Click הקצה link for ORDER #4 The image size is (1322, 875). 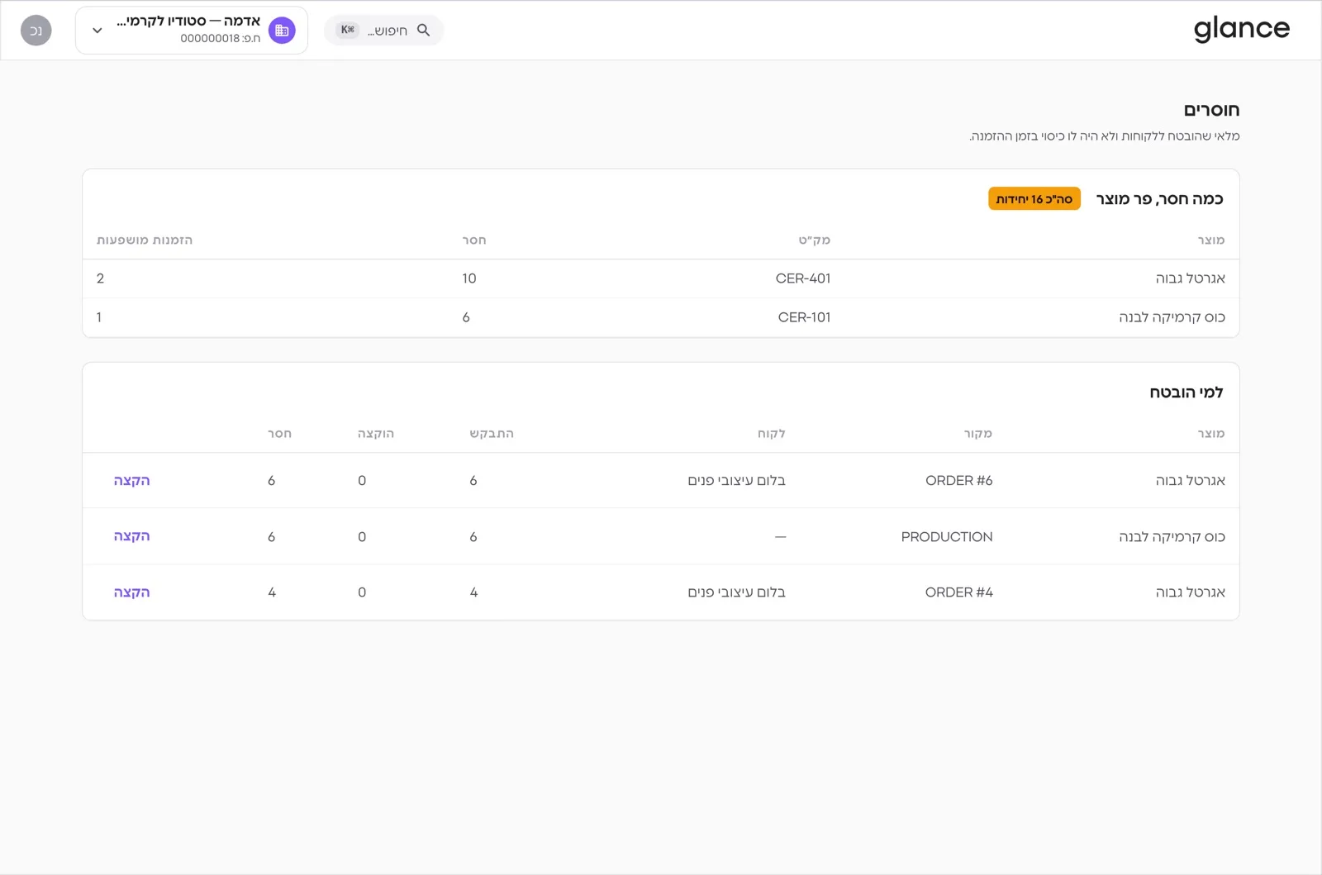pos(131,592)
